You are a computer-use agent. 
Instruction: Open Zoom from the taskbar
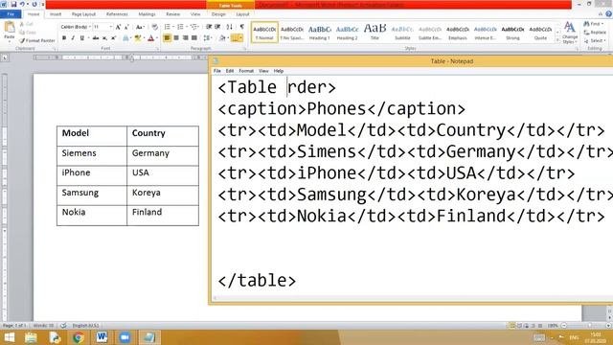(125, 337)
